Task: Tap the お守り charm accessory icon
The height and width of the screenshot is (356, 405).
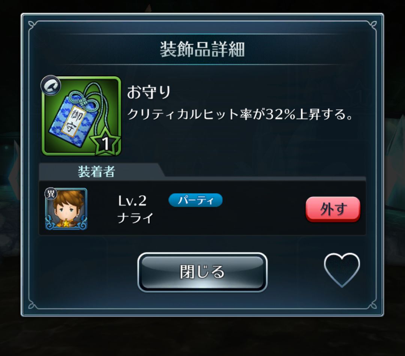Action: [x=81, y=116]
